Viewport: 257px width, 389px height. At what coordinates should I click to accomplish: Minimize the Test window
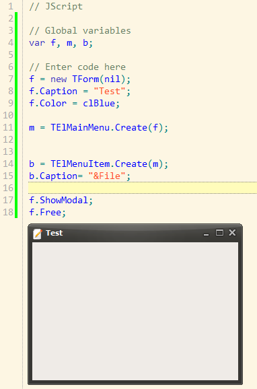[206, 234]
